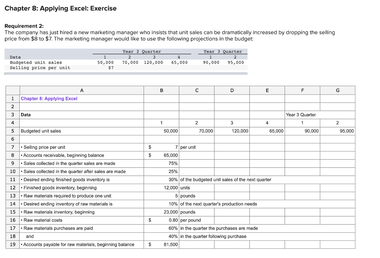Viewport: 380px width, 258px height.
Task: Select cell with 70,000 in spreadsheet row 5
Action: pyautogui.click(x=197, y=131)
